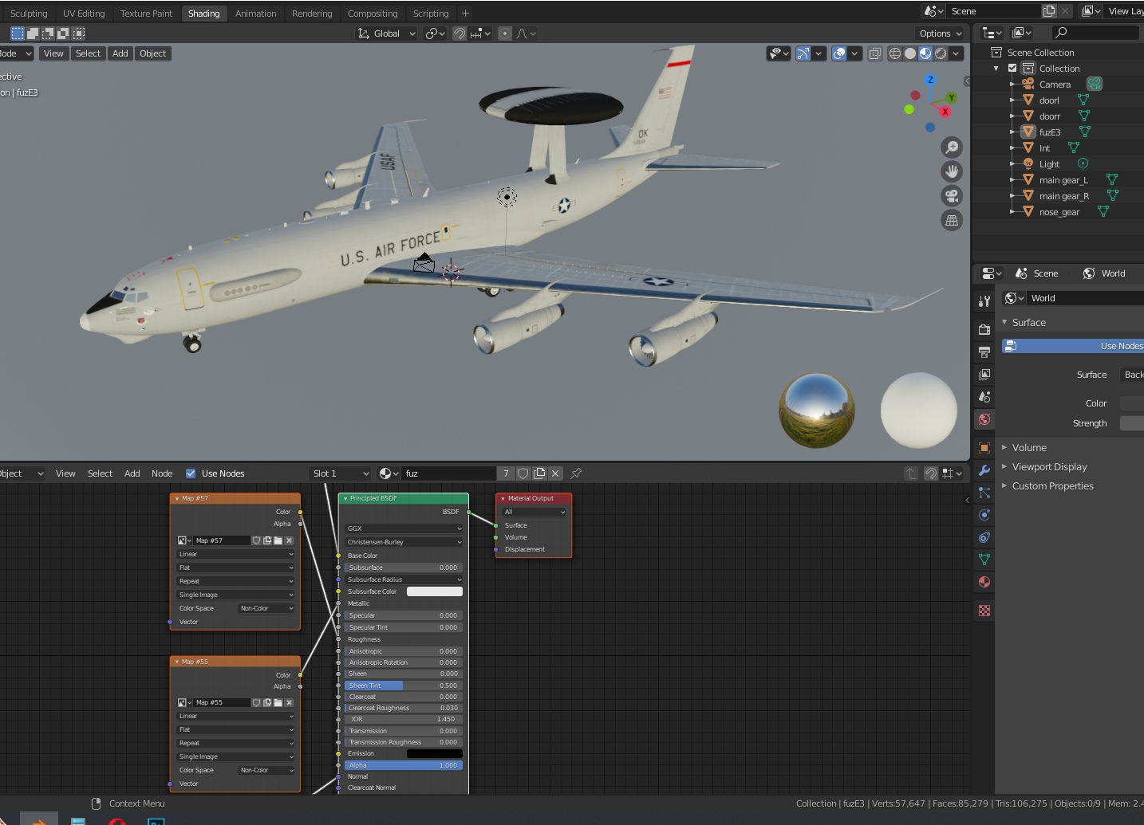Image resolution: width=1144 pixels, height=825 pixels.
Task: Toggle show overlays button
Action: pos(839,53)
